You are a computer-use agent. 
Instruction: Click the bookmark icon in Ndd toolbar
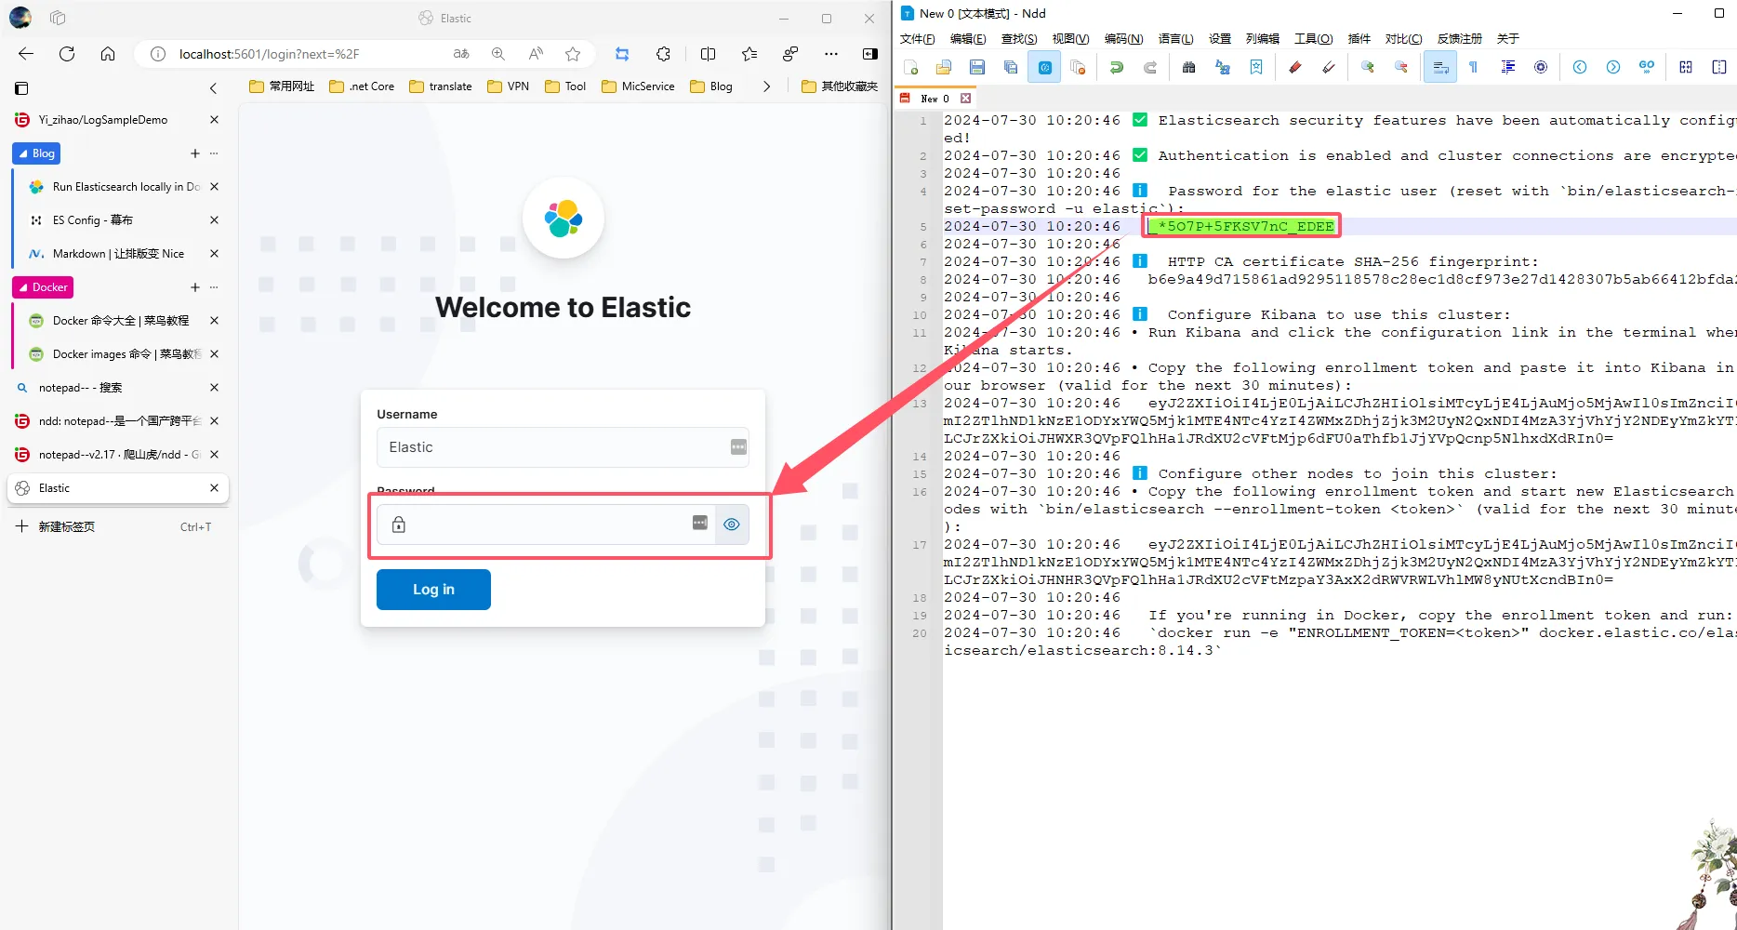(1256, 67)
